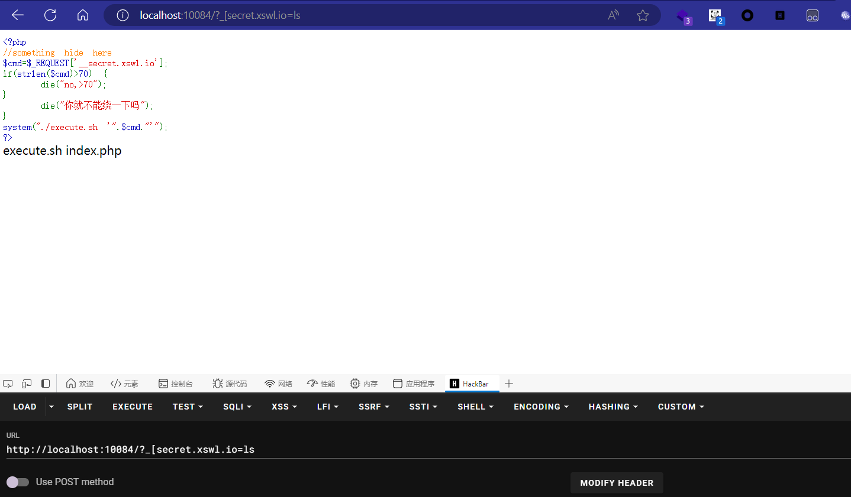
Task: Switch to the 应用程序 application tab
Action: (414, 384)
